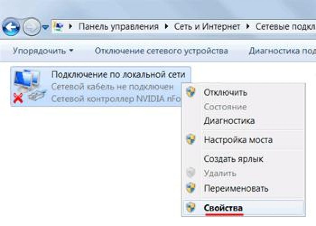Click the shield icon beside Настройка моста

click(x=191, y=139)
